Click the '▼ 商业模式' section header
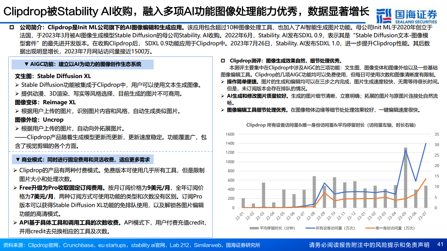This screenshot has width=447, height=251. click(x=82, y=160)
